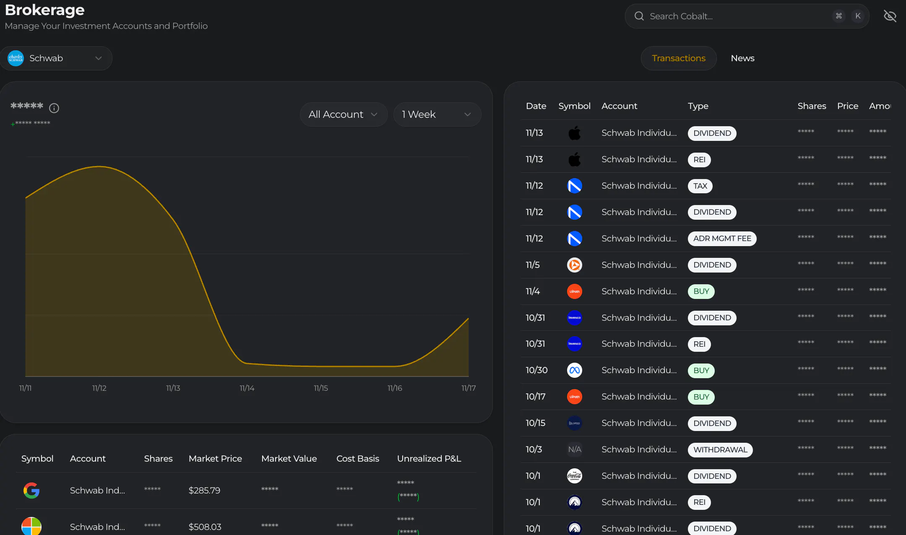Image resolution: width=906 pixels, height=535 pixels.
Task: Click the Apple logo in 11/13 REI row
Action: 574,159
